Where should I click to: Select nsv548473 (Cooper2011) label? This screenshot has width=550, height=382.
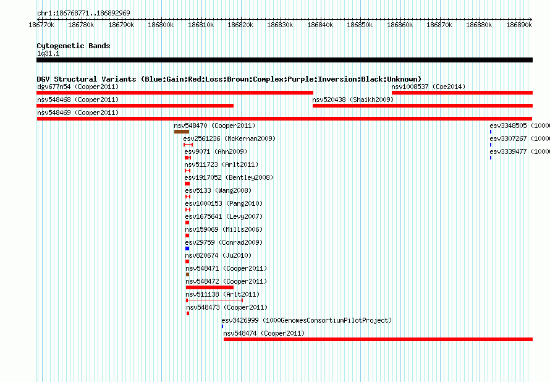[x=227, y=307]
